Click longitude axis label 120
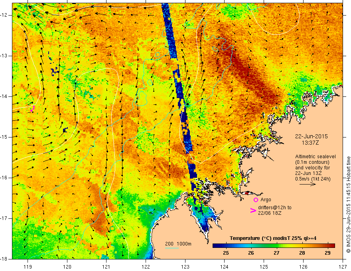The image size is (351, 271). (67, 267)
